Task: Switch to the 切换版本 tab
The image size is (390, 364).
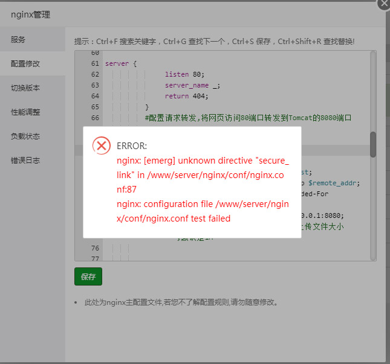Action: point(25,88)
